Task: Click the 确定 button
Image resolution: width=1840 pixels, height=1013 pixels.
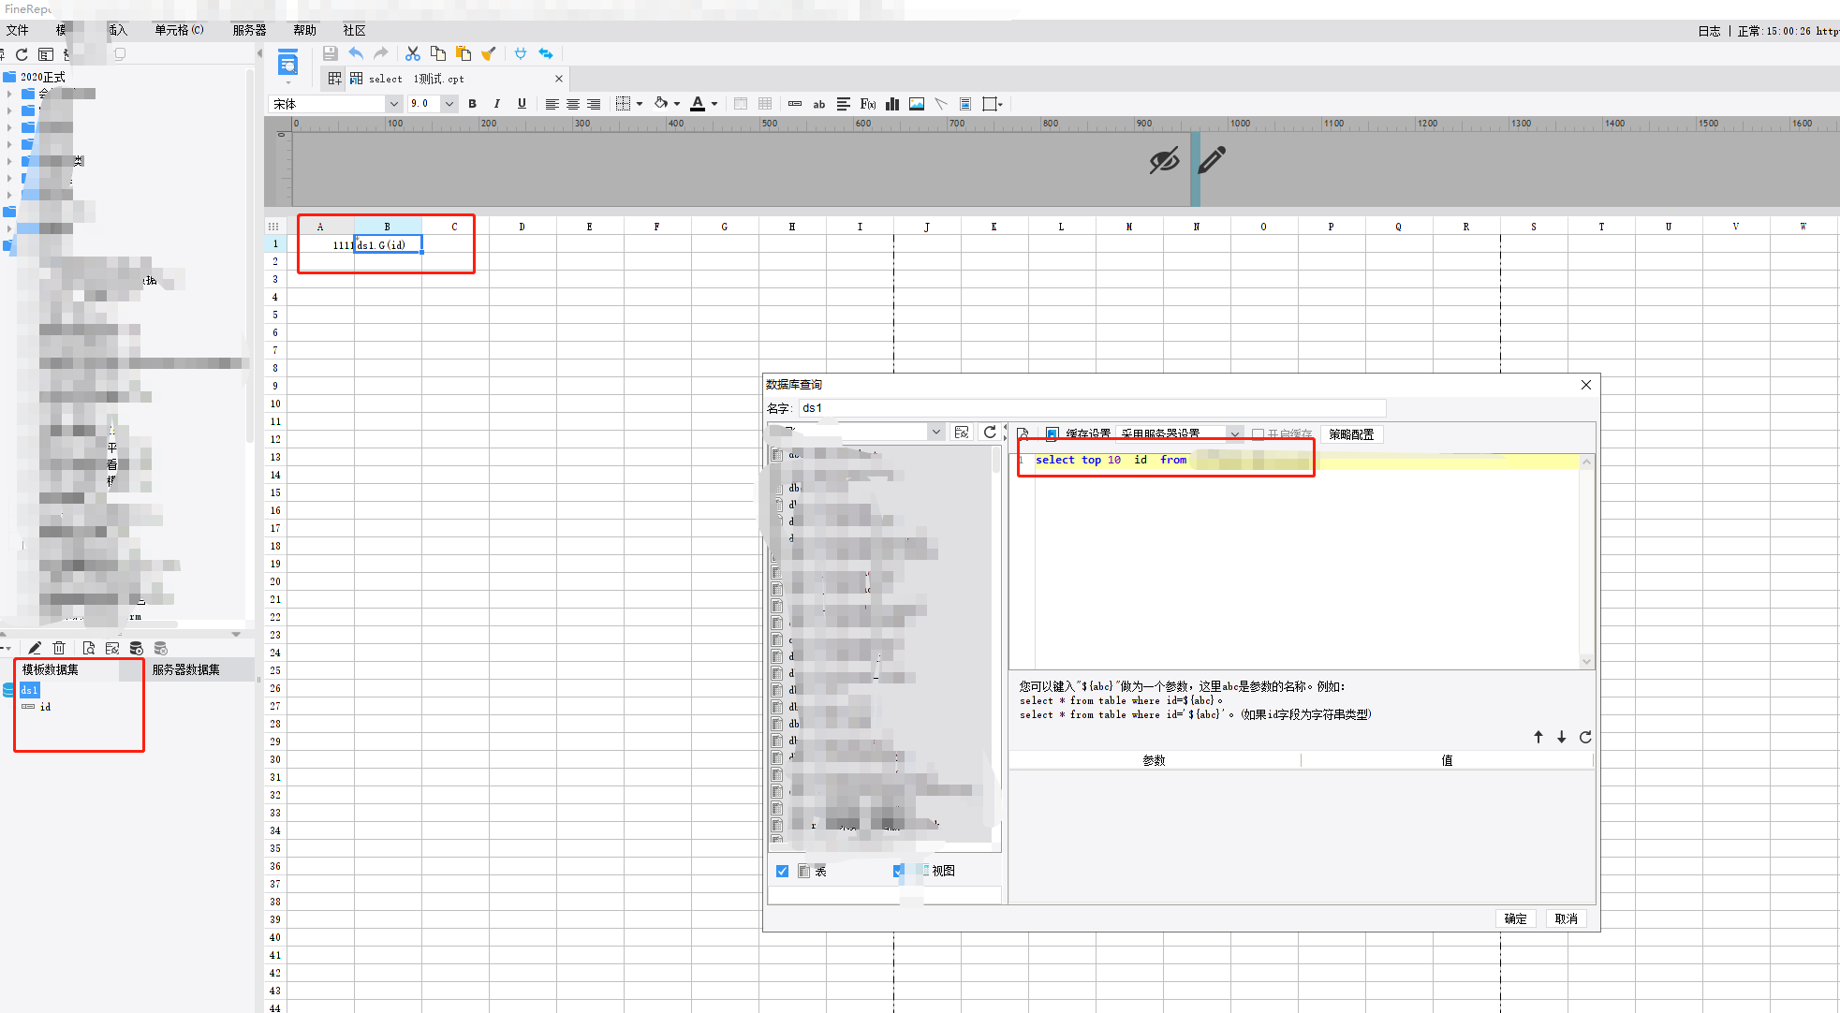Action: pos(1515,918)
